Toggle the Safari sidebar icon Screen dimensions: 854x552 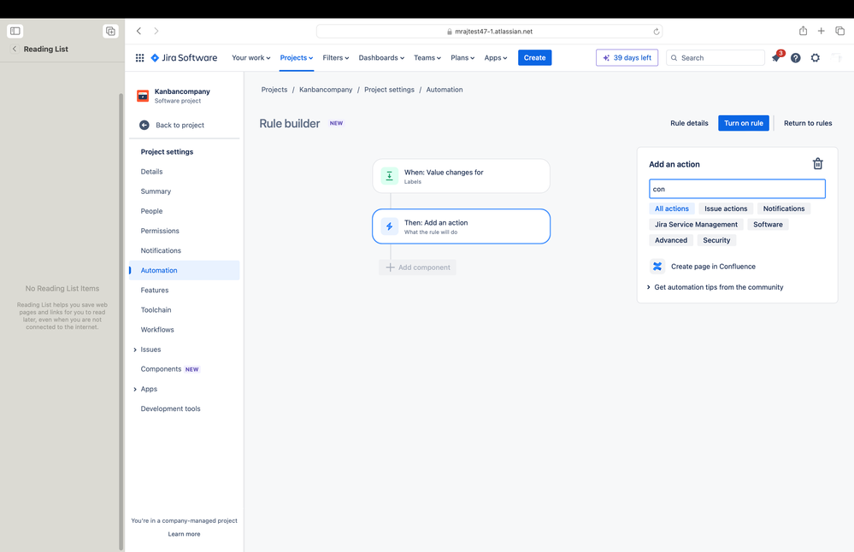click(15, 31)
